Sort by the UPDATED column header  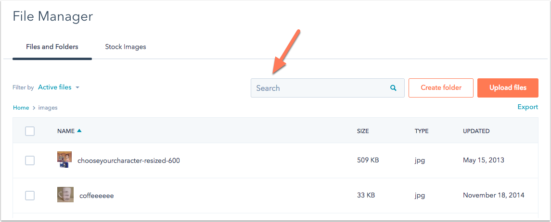(x=476, y=131)
